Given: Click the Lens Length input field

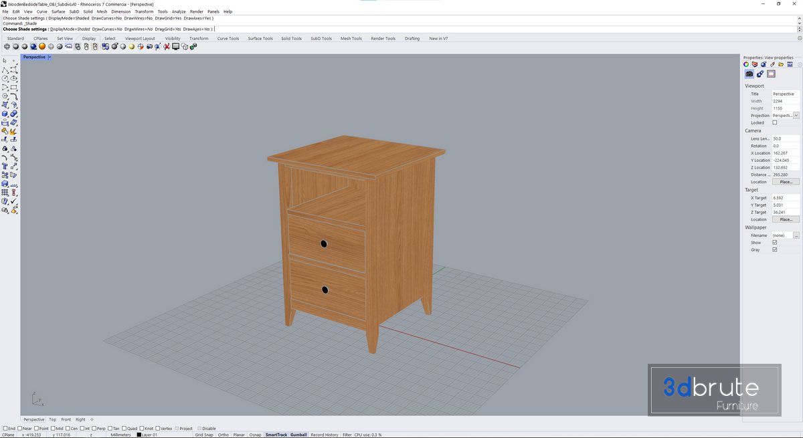Looking at the screenshot, I should [786, 138].
